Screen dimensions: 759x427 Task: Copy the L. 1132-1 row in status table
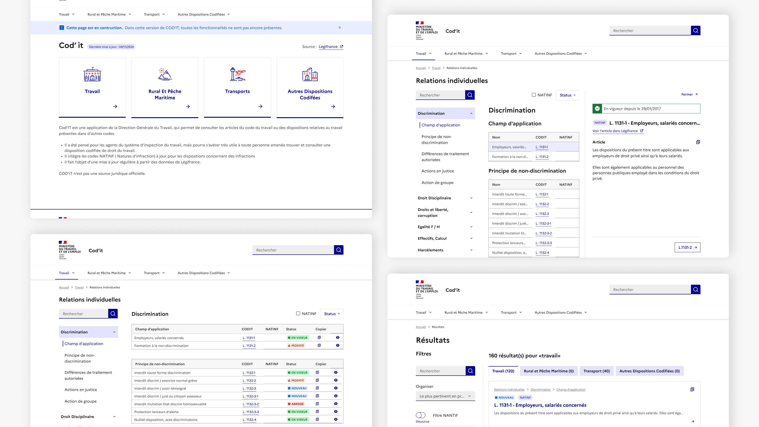(317, 372)
